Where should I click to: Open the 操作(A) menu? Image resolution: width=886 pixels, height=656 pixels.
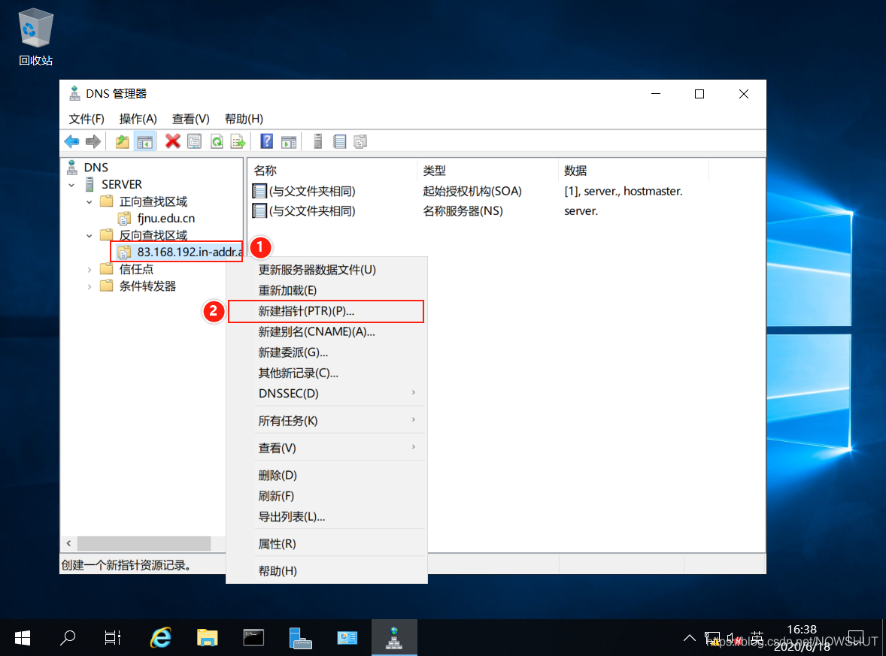[138, 119]
